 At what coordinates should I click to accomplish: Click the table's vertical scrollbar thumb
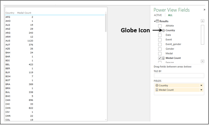tap(106, 23)
